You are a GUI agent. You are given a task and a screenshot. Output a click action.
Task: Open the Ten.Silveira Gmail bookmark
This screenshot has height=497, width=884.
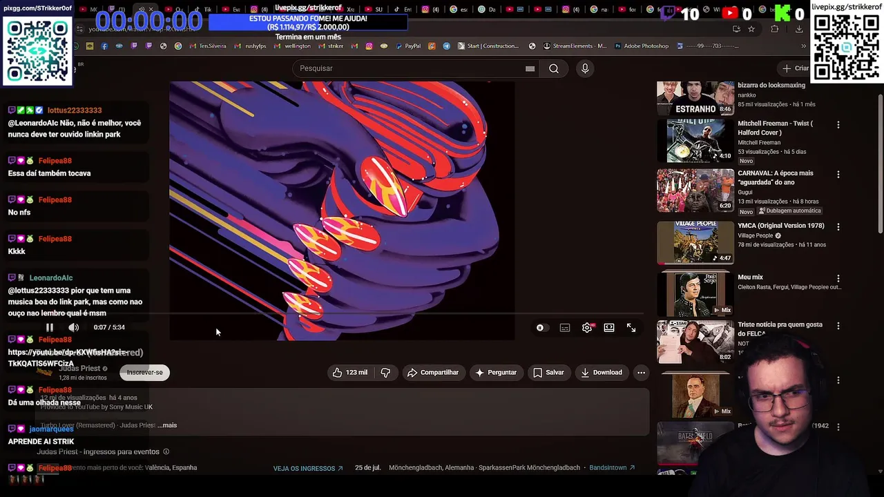pyautogui.click(x=207, y=46)
